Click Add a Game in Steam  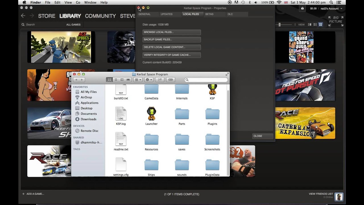33,194
